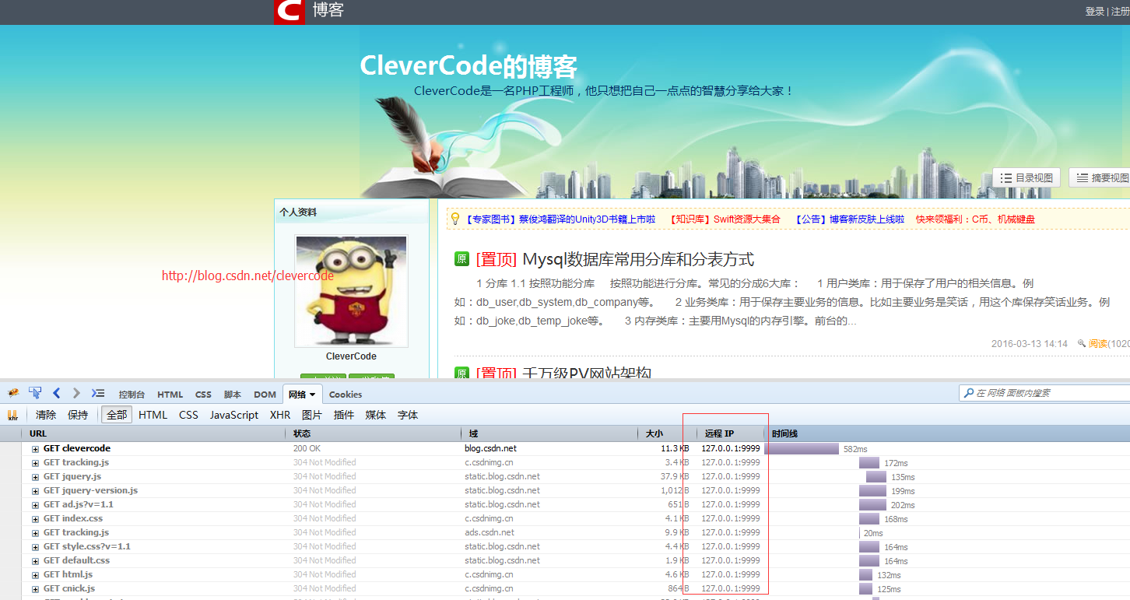Click the blue back arrow in Firebug
Screen dimensions: 1130x600
pyautogui.click(x=56, y=393)
